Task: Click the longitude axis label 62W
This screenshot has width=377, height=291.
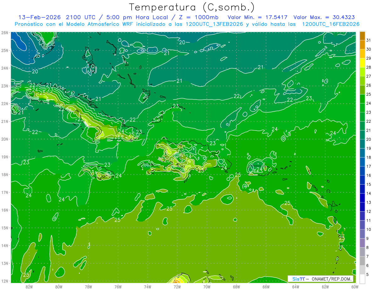Action: point(325,287)
